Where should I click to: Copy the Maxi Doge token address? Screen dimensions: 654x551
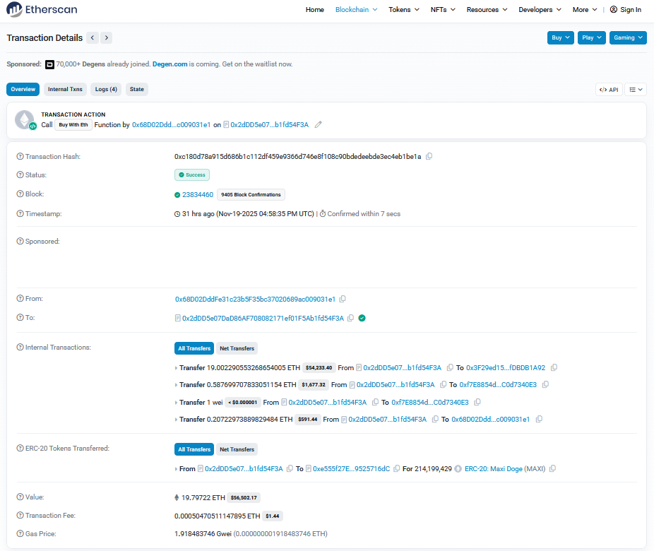click(552, 468)
